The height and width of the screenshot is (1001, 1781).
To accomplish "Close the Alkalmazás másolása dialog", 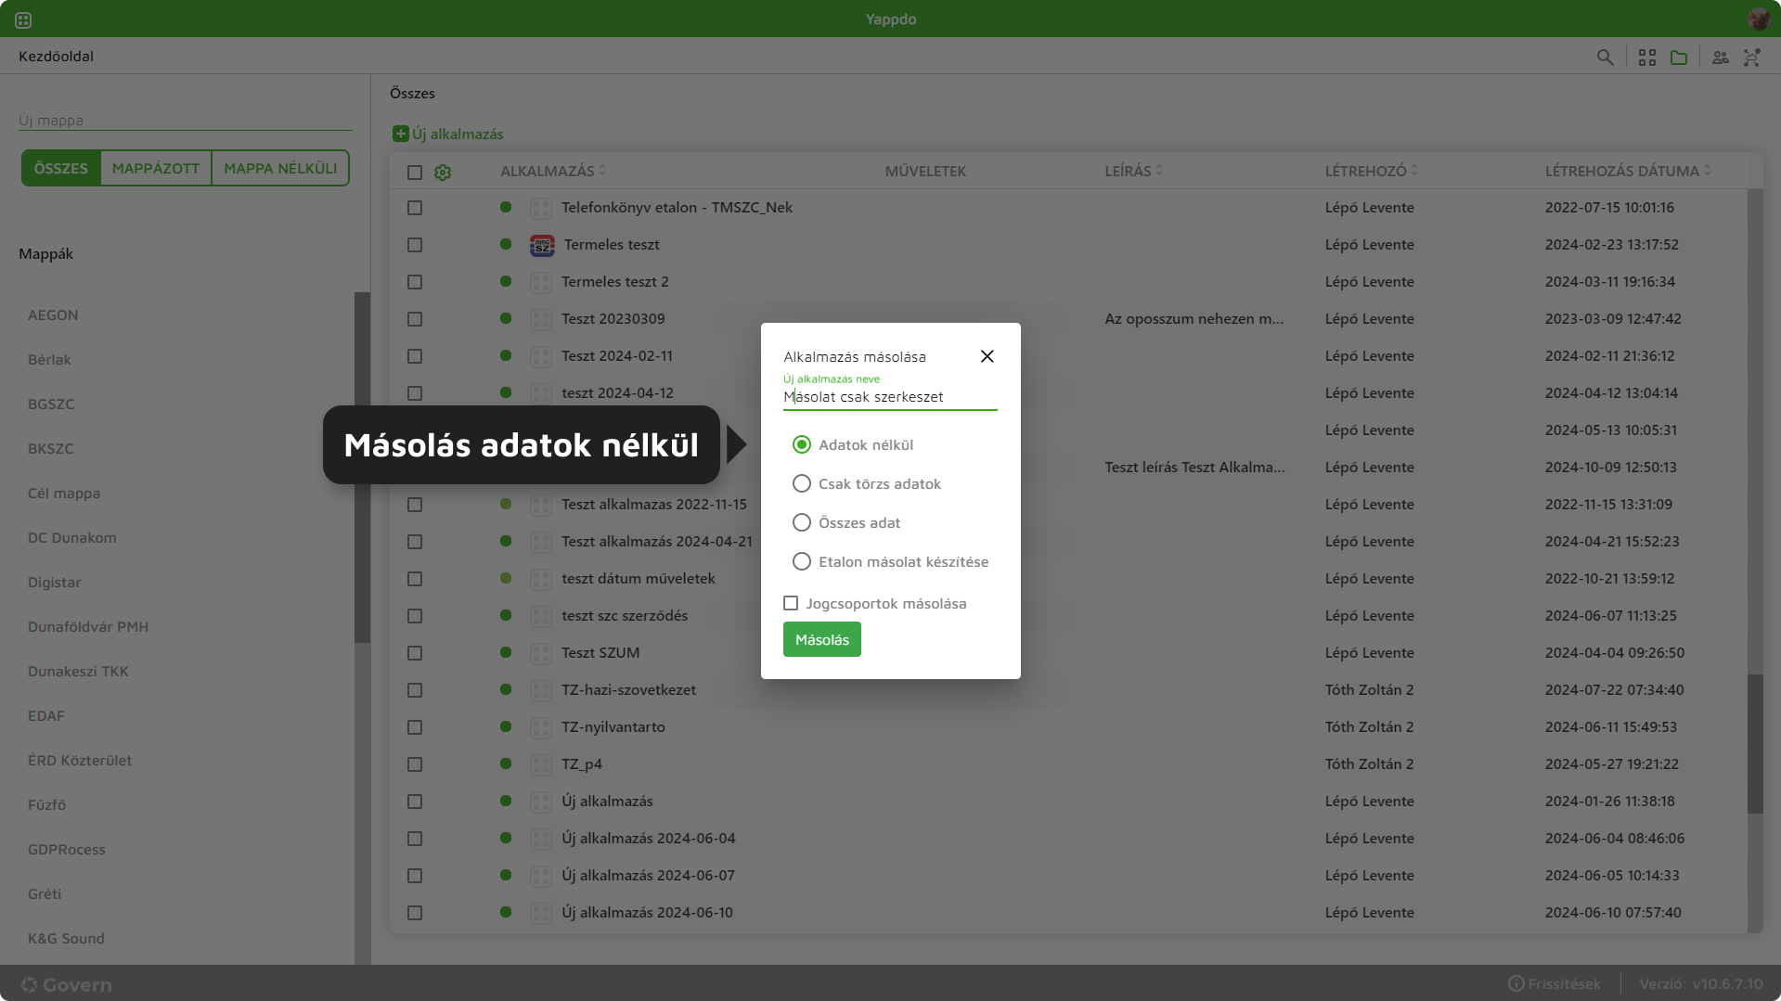I will pyautogui.click(x=987, y=356).
